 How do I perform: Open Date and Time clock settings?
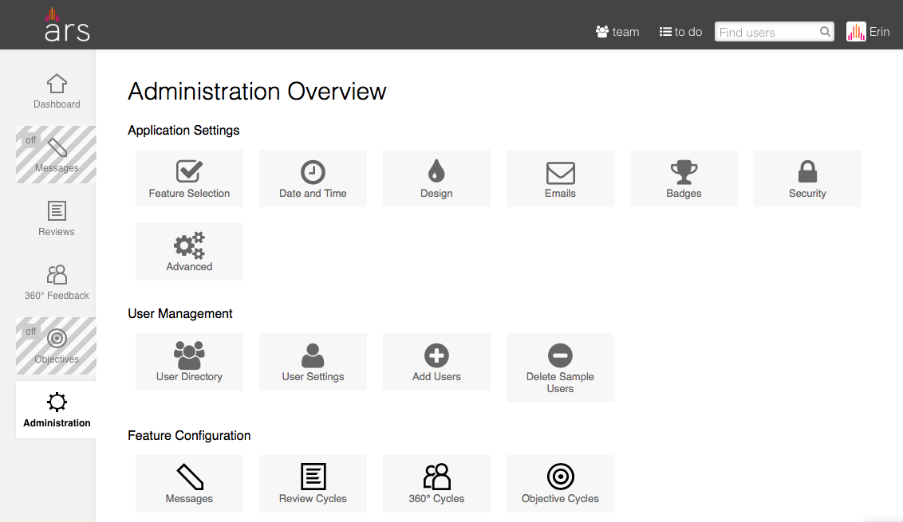tap(313, 179)
